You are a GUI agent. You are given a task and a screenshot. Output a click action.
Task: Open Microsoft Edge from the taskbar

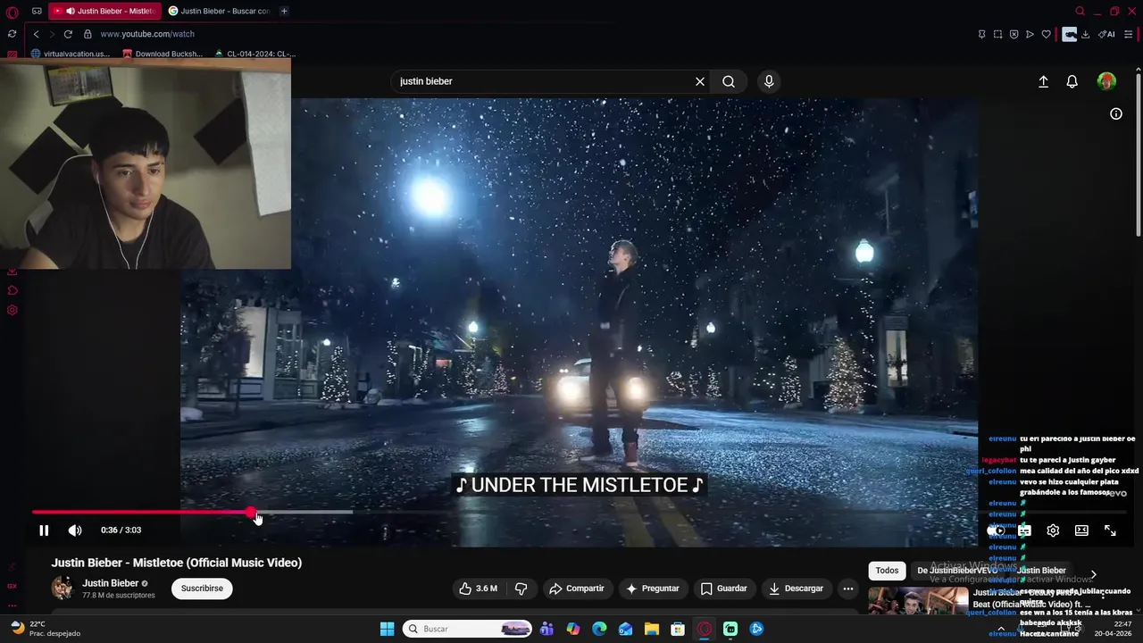coord(599,629)
